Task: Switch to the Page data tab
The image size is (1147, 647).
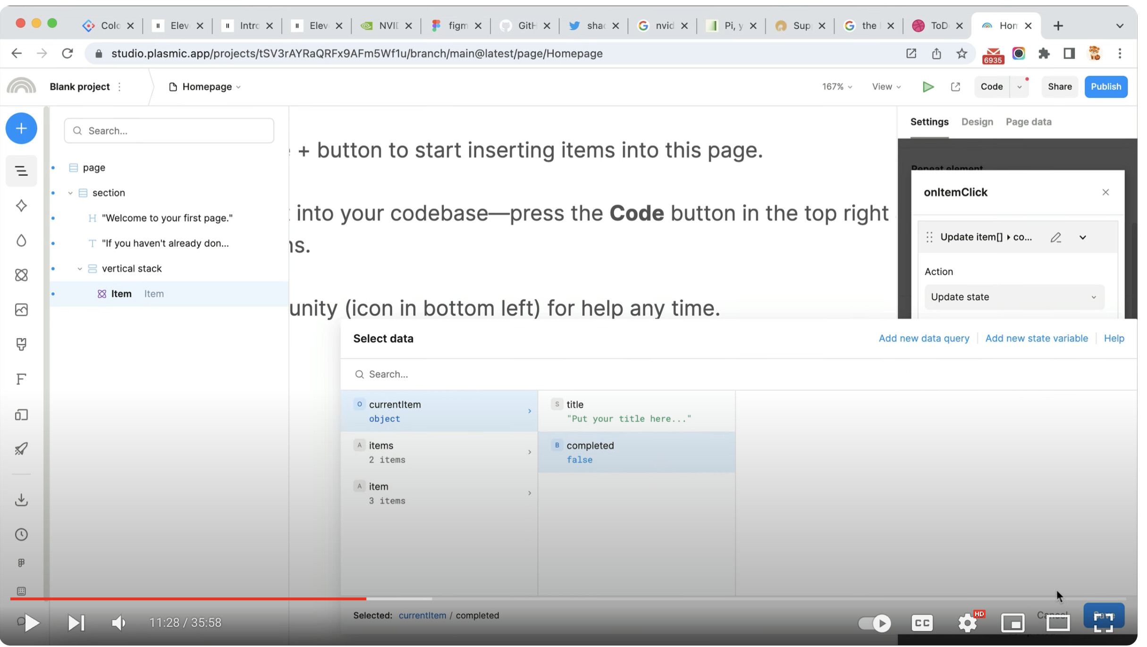Action: click(1029, 122)
